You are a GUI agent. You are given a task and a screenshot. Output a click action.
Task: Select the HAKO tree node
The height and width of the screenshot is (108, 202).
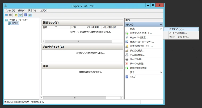[15, 23]
